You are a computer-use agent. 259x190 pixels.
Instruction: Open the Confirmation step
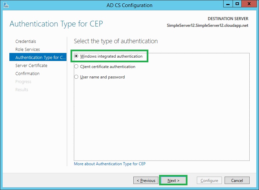[27, 74]
